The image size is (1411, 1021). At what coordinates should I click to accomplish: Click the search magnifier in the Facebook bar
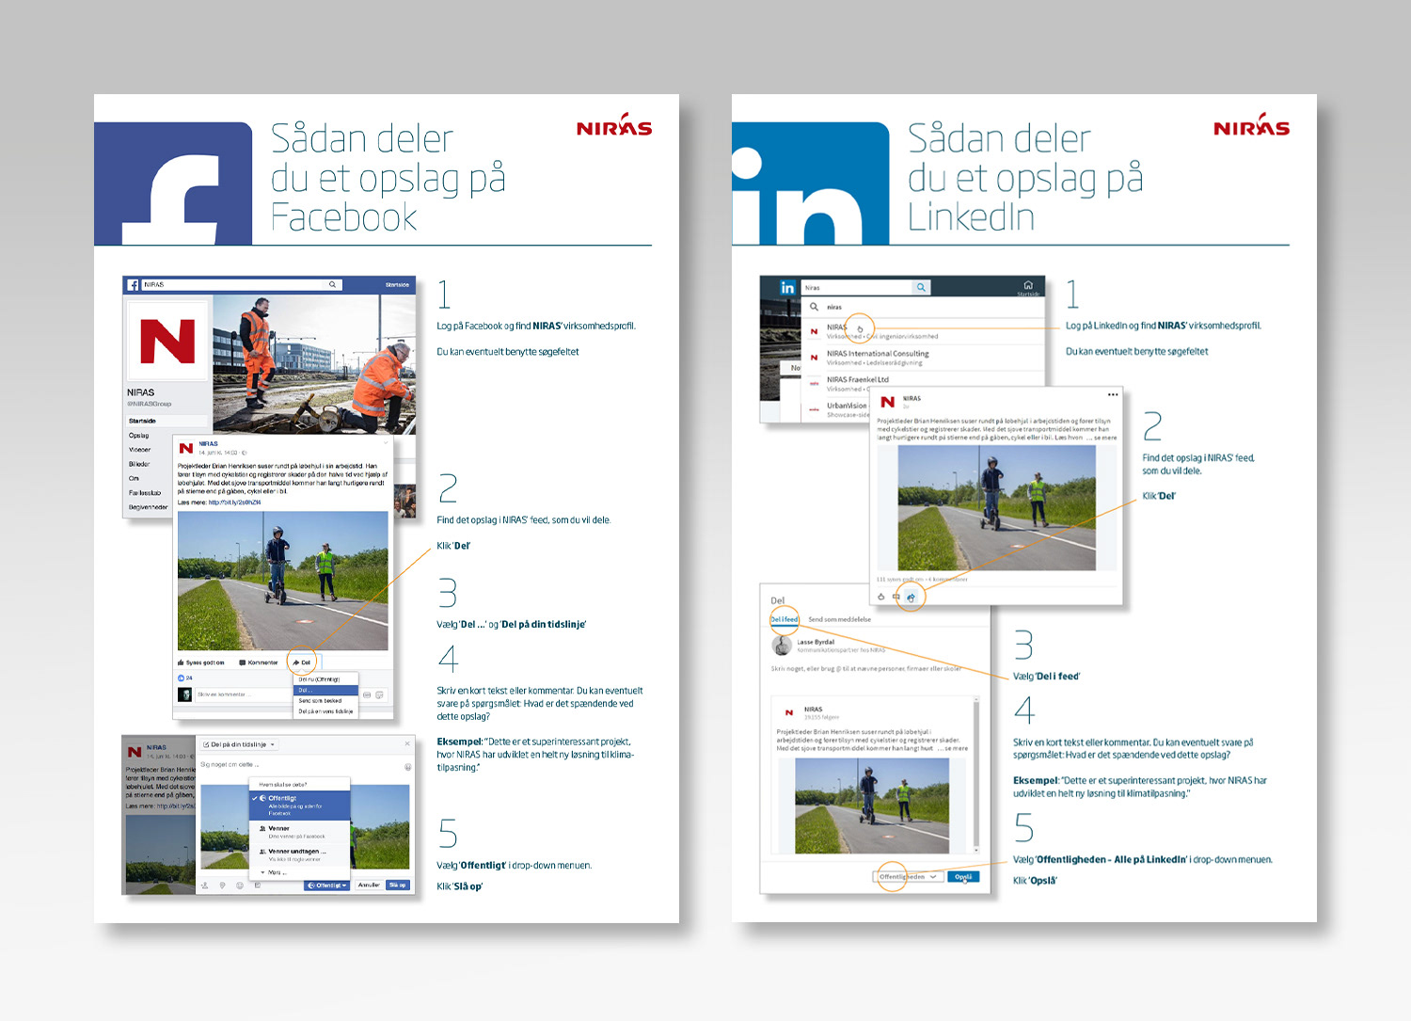tap(332, 284)
